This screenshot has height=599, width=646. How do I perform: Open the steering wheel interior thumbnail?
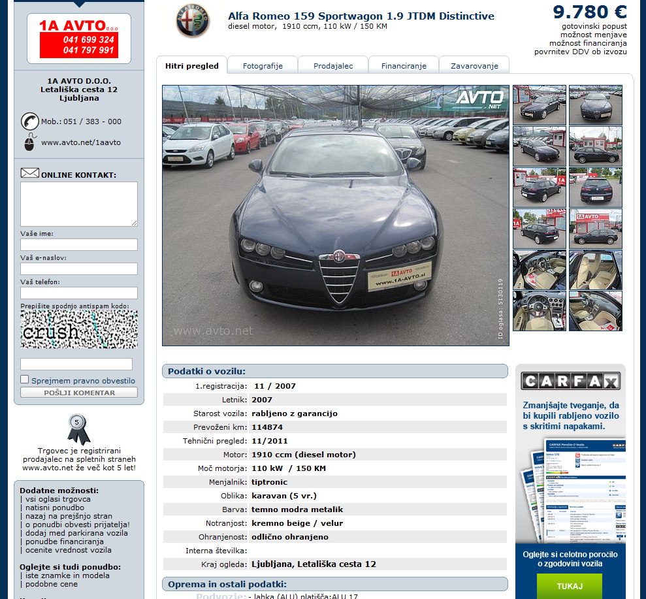[540, 311]
